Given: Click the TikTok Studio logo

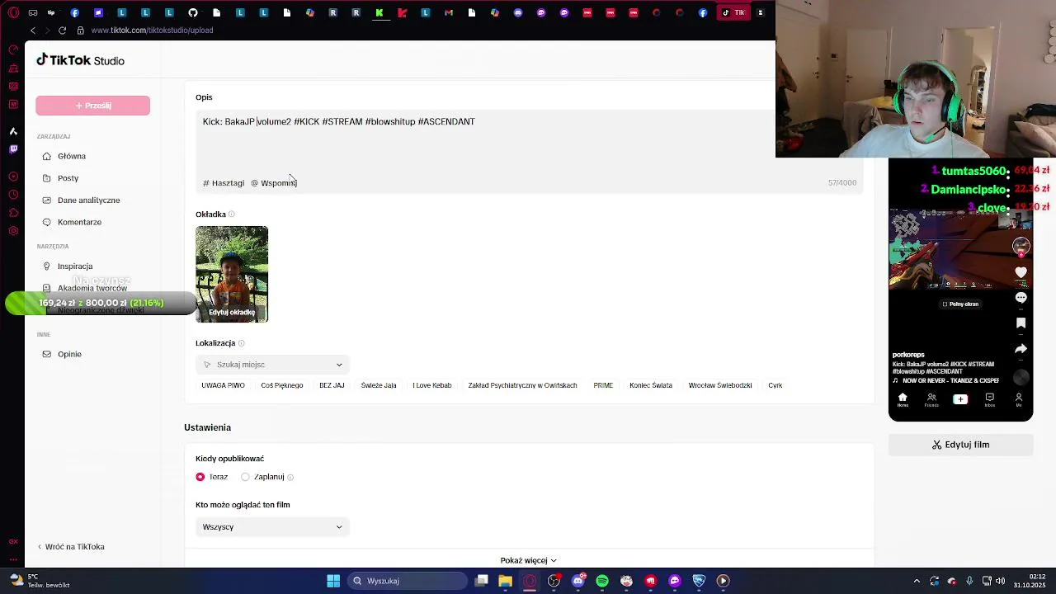Looking at the screenshot, I should (x=80, y=60).
